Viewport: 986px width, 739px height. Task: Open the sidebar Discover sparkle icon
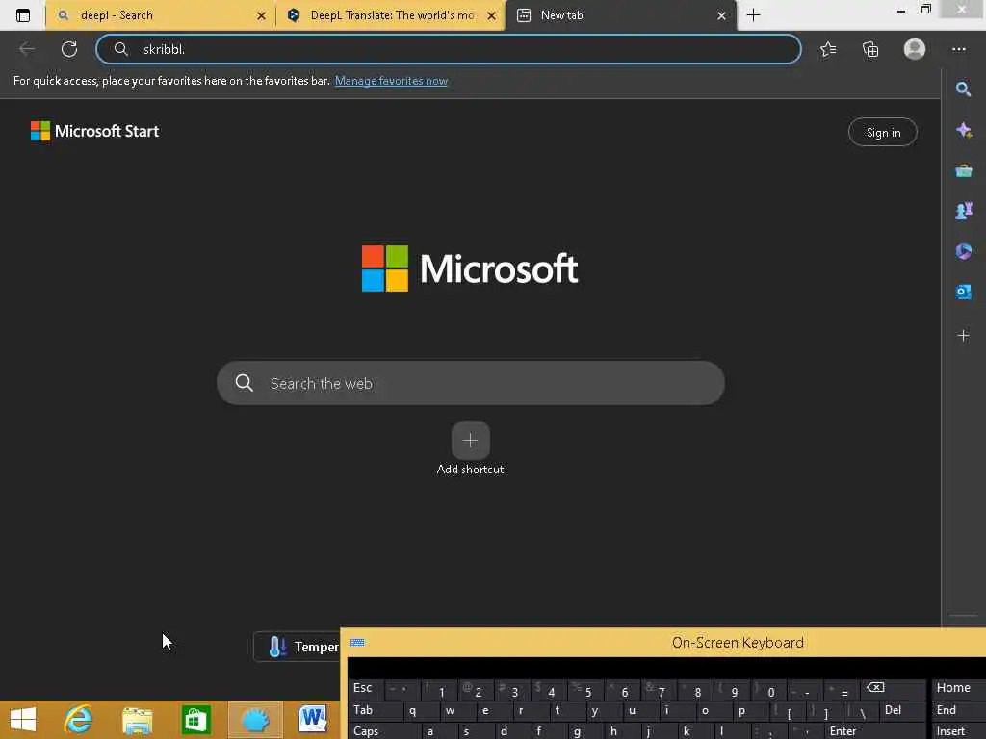(963, 130)
